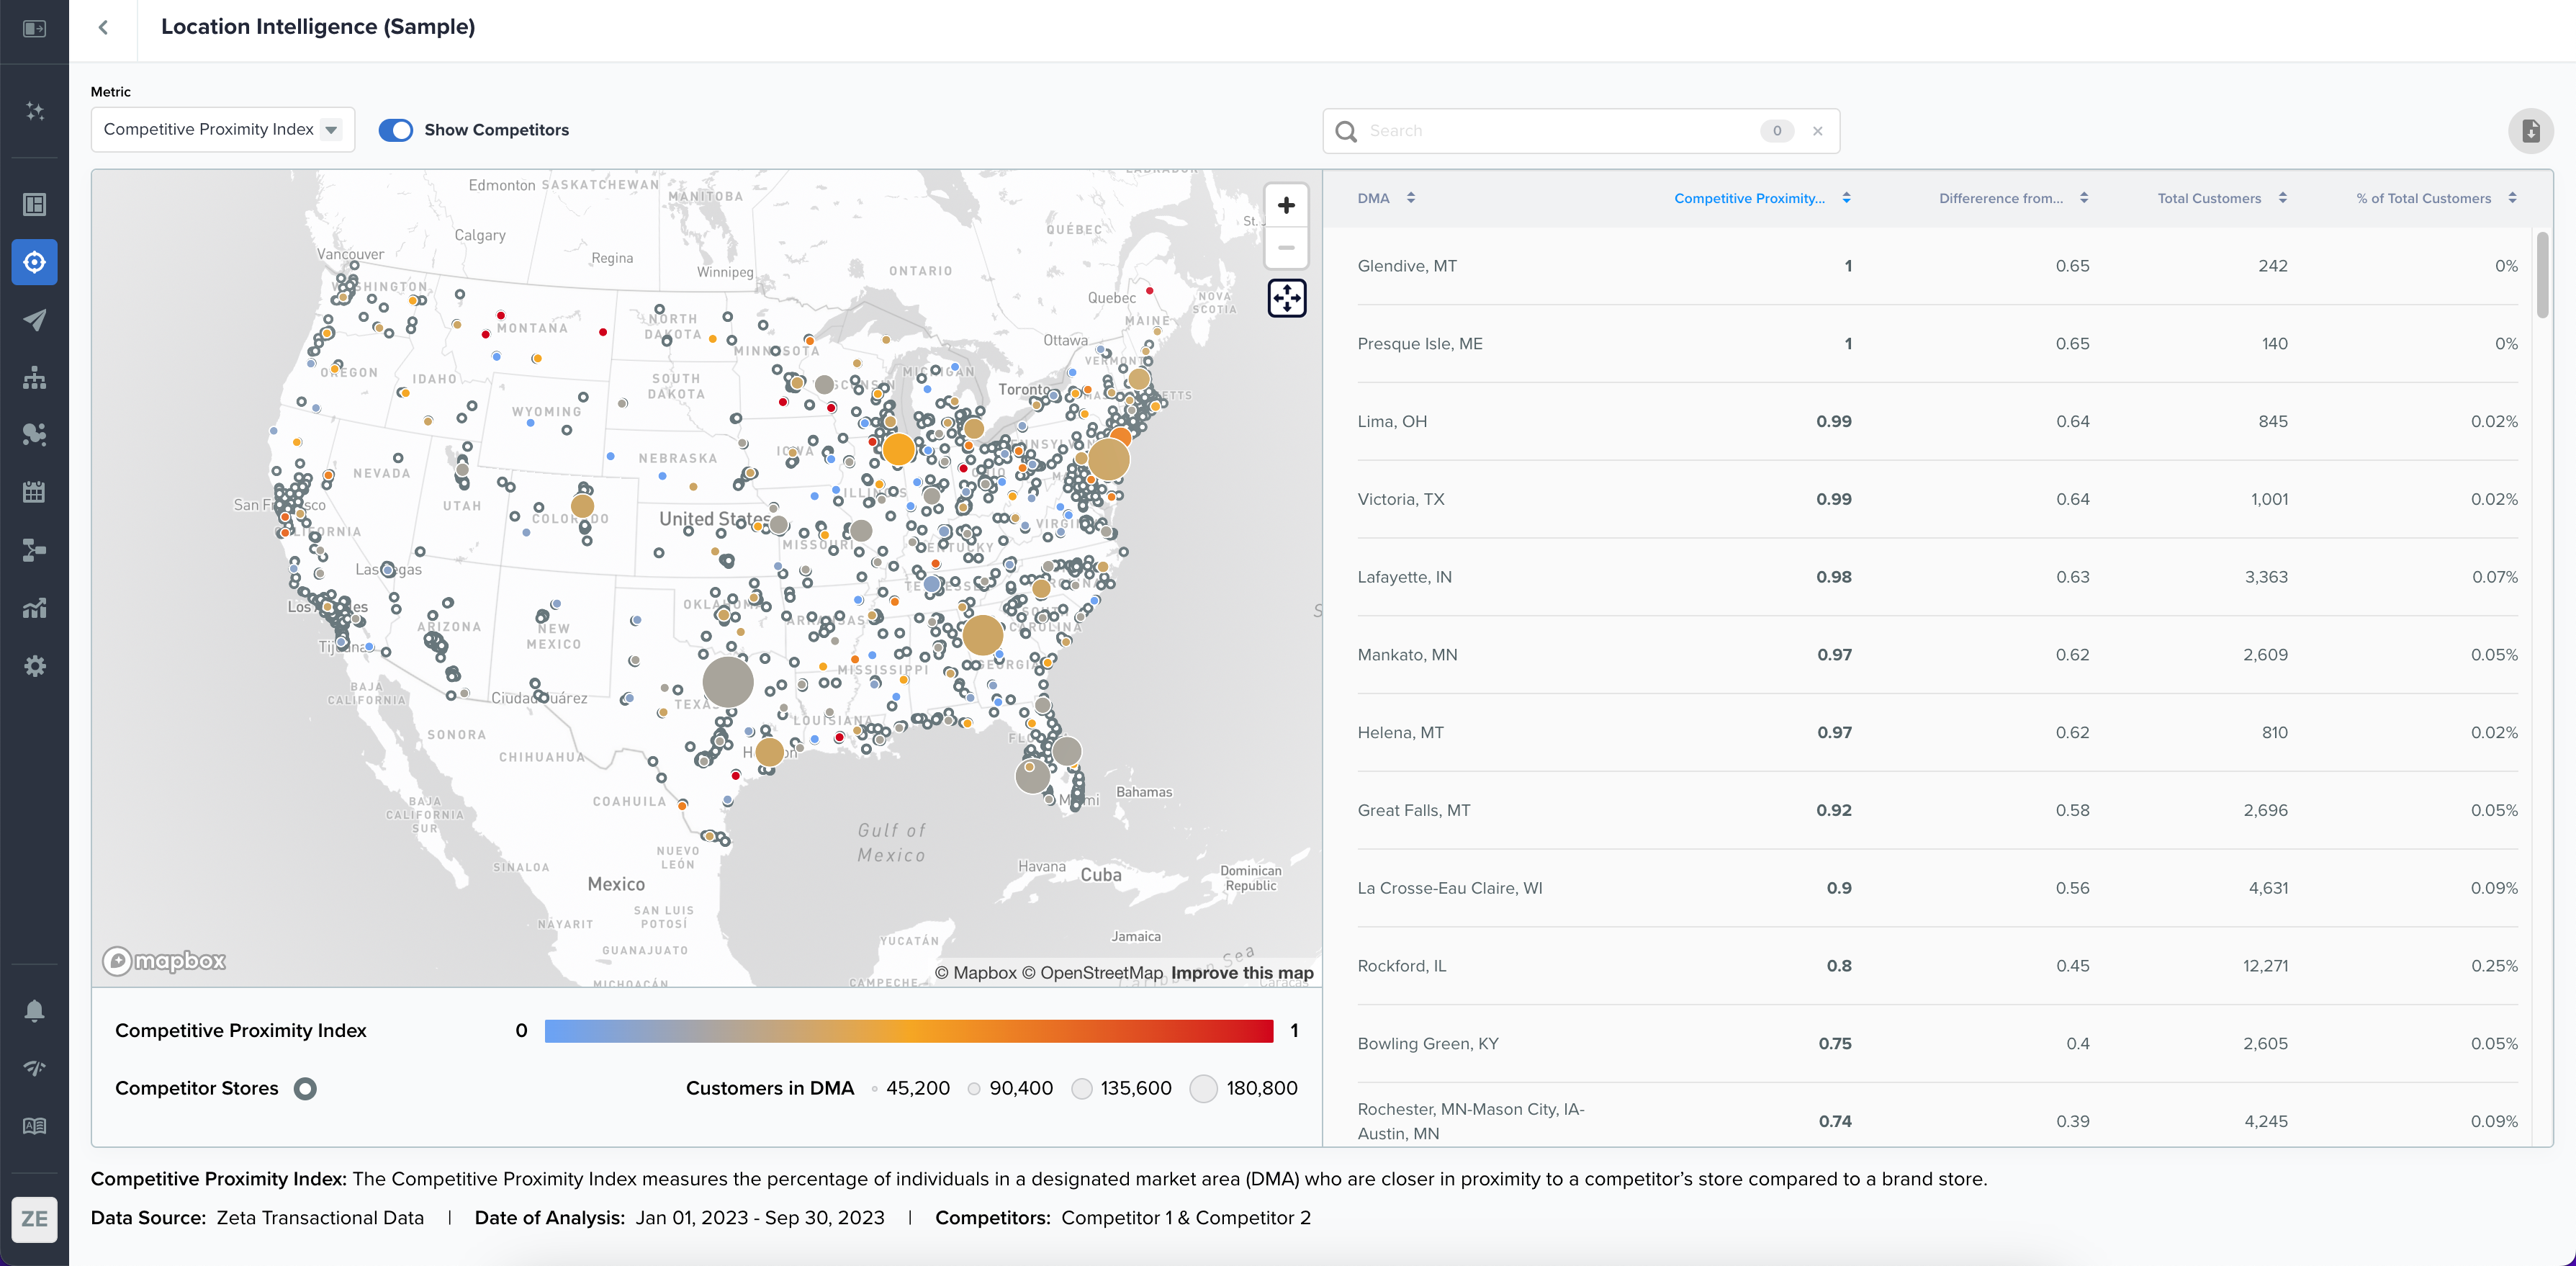The height and width of the screenshot is (1266, 2576).
Task: Click the orange Chicago area bubble
Action: pos(898,449)
